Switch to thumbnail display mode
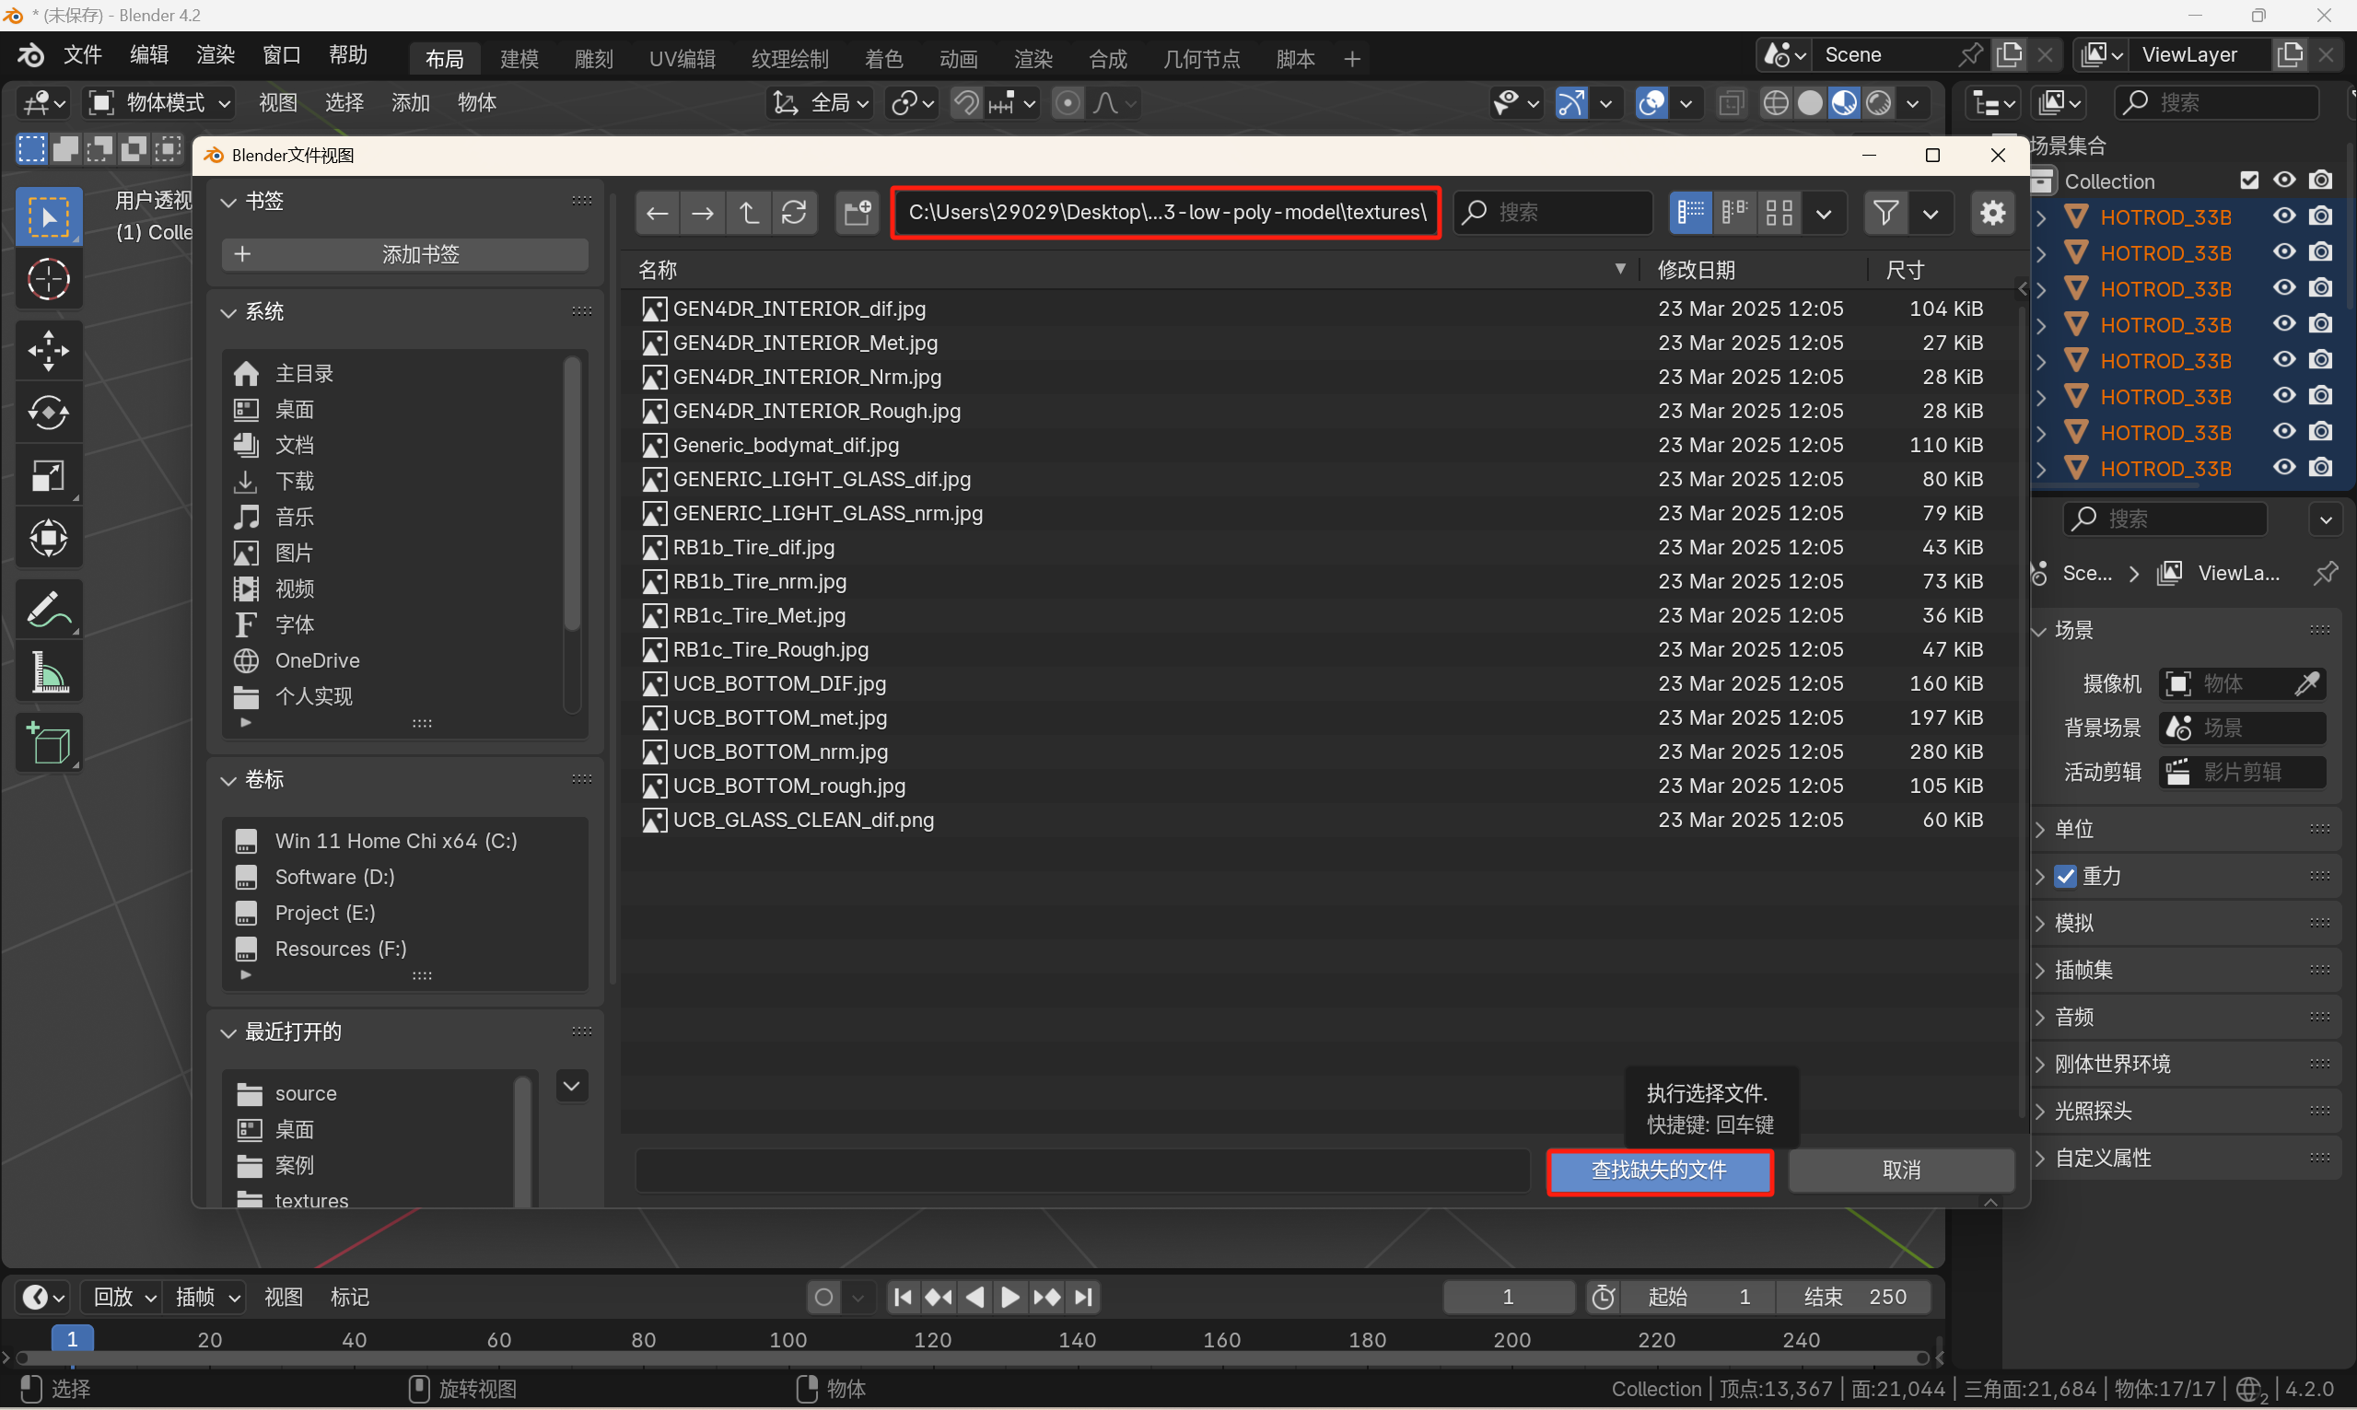Viewport: 2357px width, 1410px height. click(x=1779, y=212)
